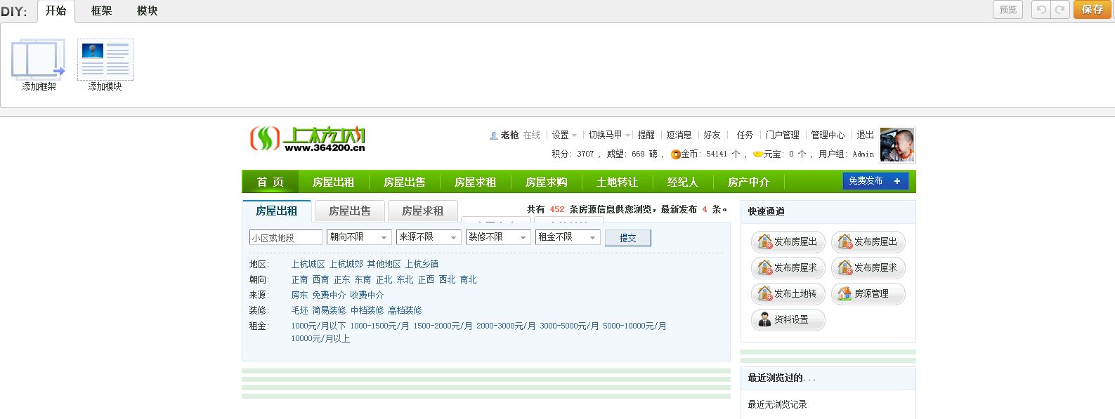Filter decoration 毛坯
1115x419 pixels.
(x=300, y=311)
